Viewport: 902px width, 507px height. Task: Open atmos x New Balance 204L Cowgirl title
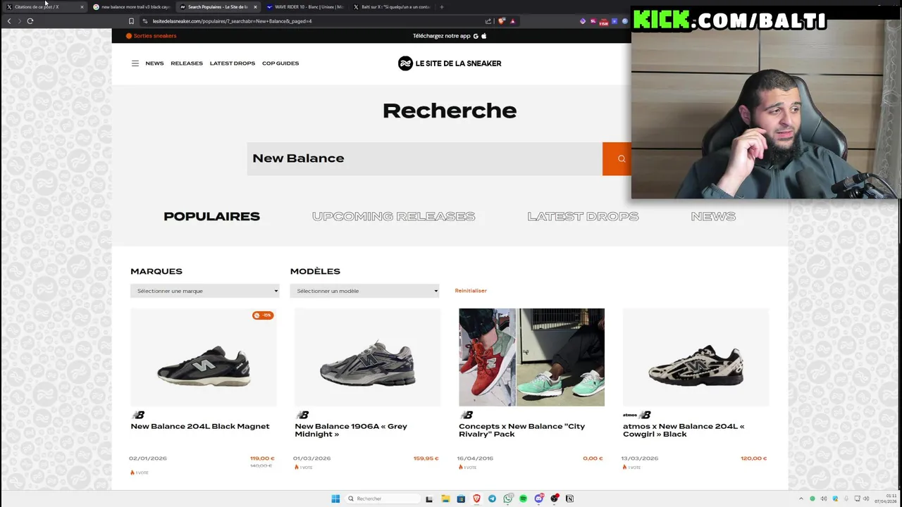click(x=684, y=430)
